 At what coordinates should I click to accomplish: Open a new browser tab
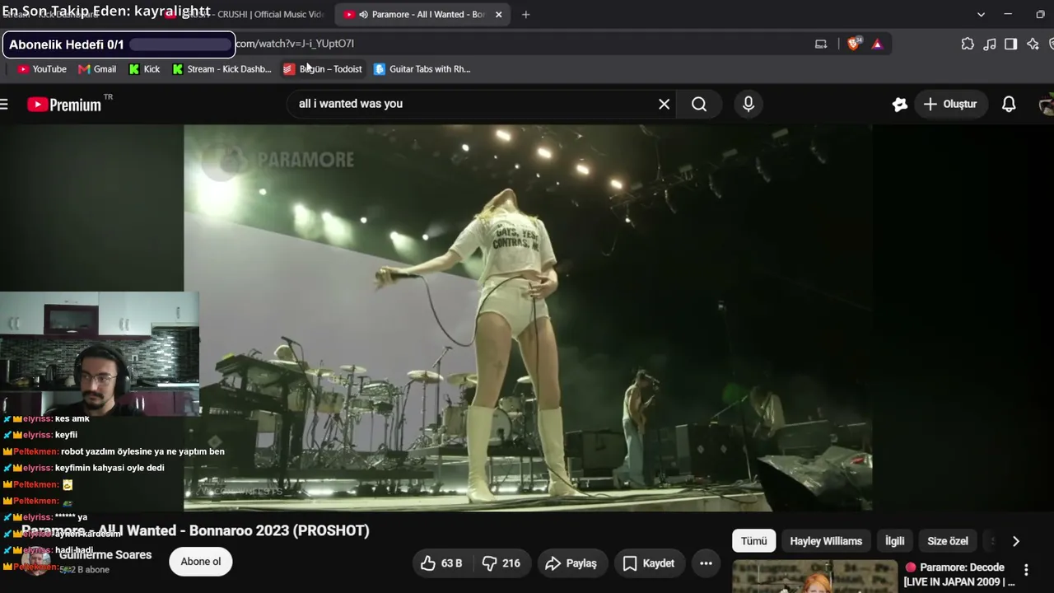tap(525, 14)
